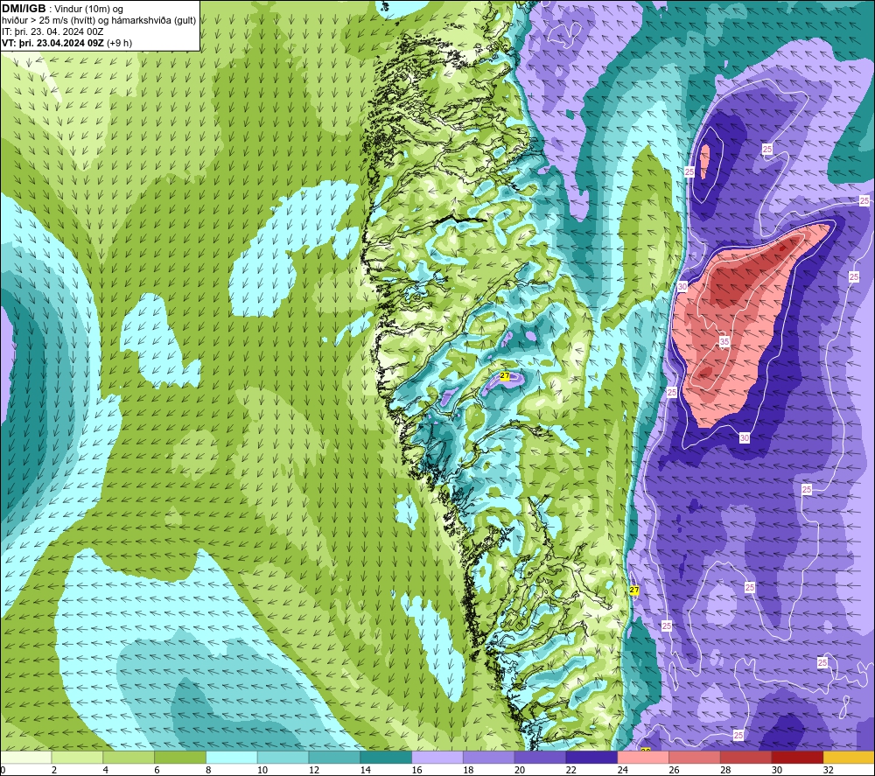Click the legend swatch between 0 and 2
The height and width of the screenshot is (776, 875).
pos(25,757)
